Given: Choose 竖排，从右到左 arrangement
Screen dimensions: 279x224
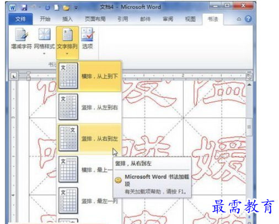Looking at the screenshot, I should tap(89, 139).
